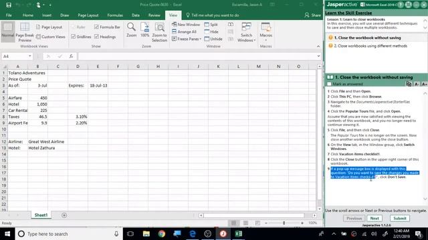Select Normal workbook view
The image size is (428, 240).
[7, 31]
